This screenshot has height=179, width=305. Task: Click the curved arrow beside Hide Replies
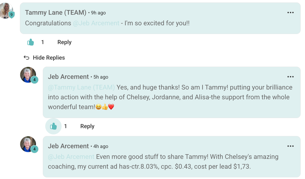(x=26, y=57)
